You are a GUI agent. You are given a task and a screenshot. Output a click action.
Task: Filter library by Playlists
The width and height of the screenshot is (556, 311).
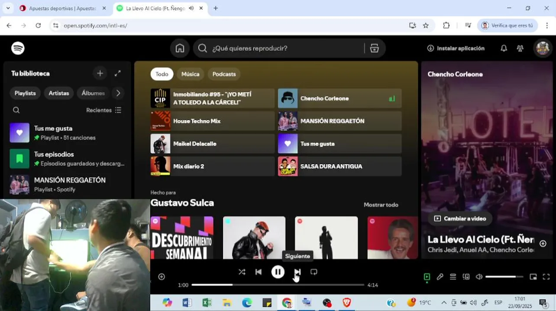click(x=25, y=93)
